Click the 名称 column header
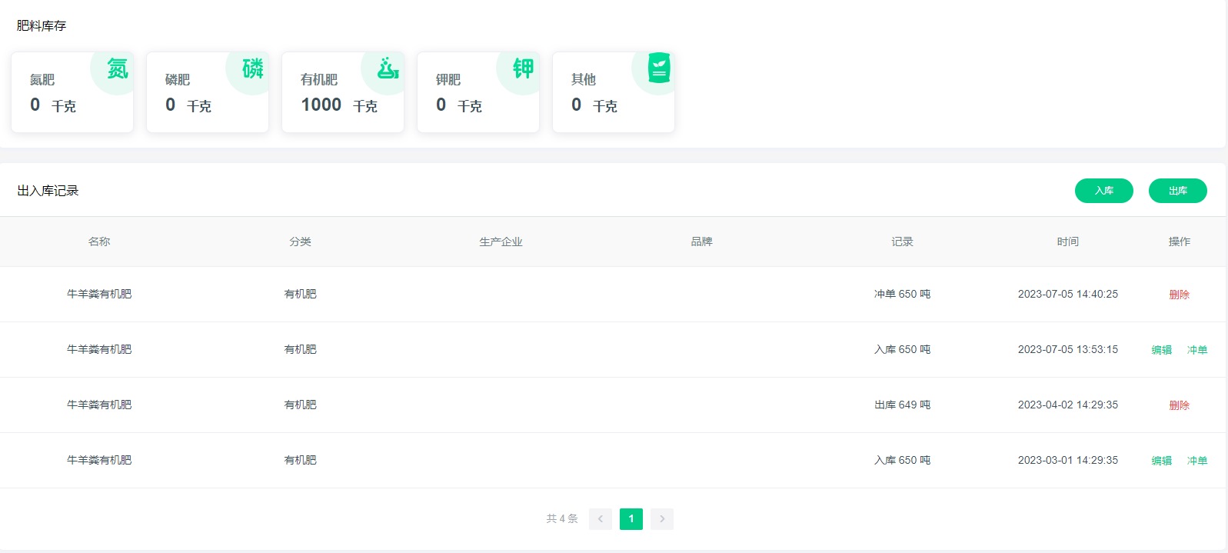 pos(99,242)
